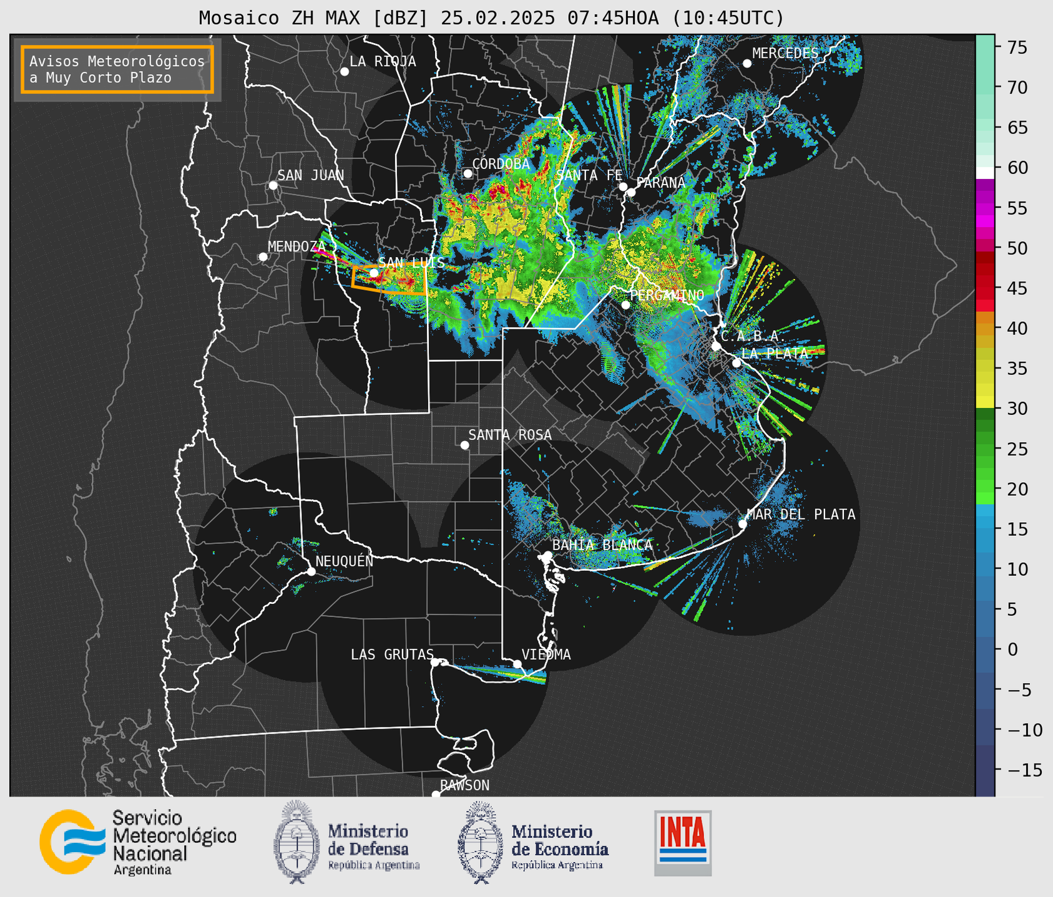Image resolution: width=1053 pixels, height=897 pixels.
Task: Select the VIEDMA city label
Action: [x=546, y=654]
